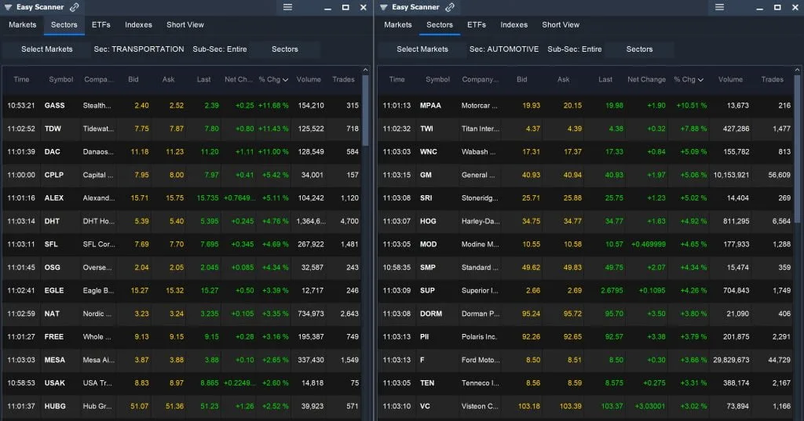Select Sectors tab in left scanner
Image resolution: width=804 pixels, height=421 pixels.
(64, 24)
